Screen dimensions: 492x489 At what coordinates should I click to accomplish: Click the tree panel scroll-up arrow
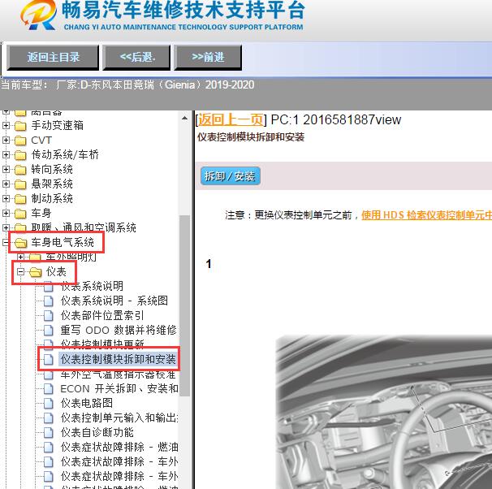point(185,119)
